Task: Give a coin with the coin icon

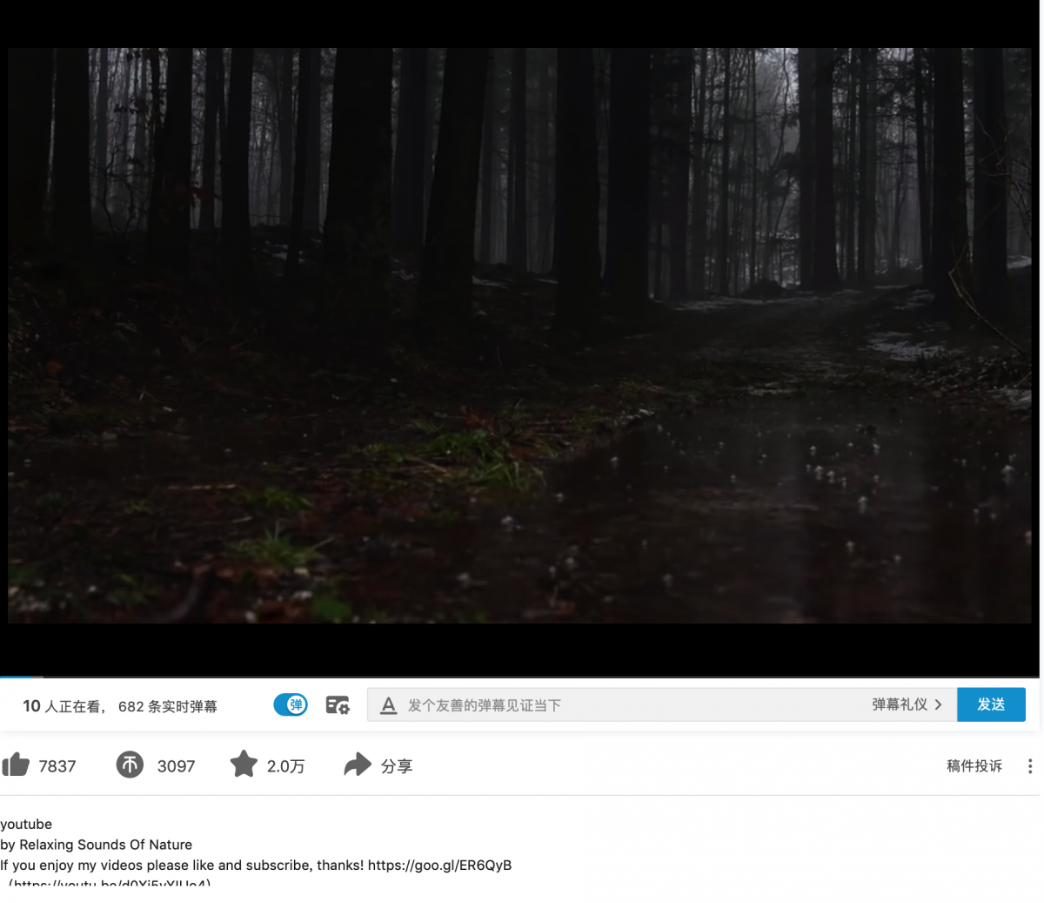Action: [130, 765]
